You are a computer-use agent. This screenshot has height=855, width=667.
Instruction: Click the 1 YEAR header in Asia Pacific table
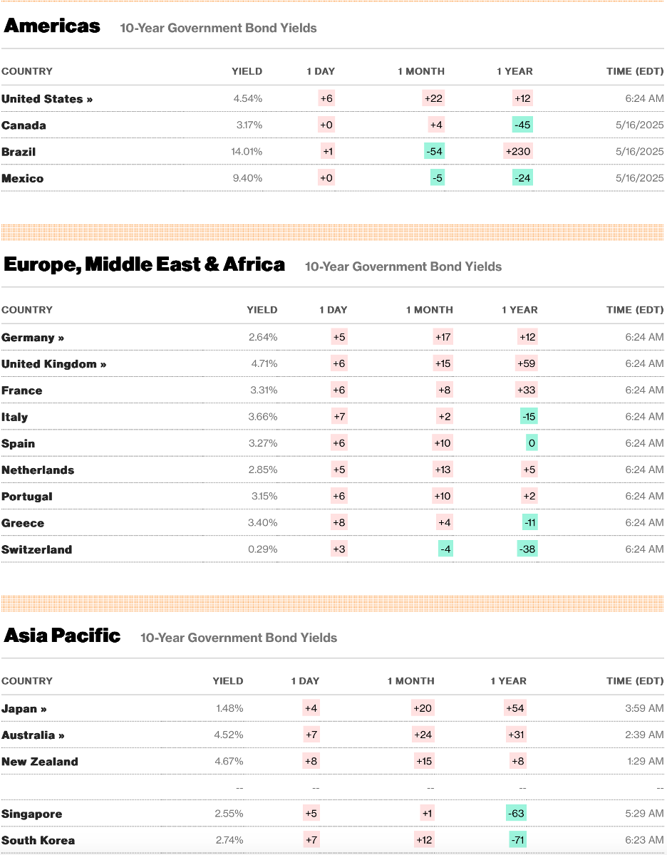508,681
